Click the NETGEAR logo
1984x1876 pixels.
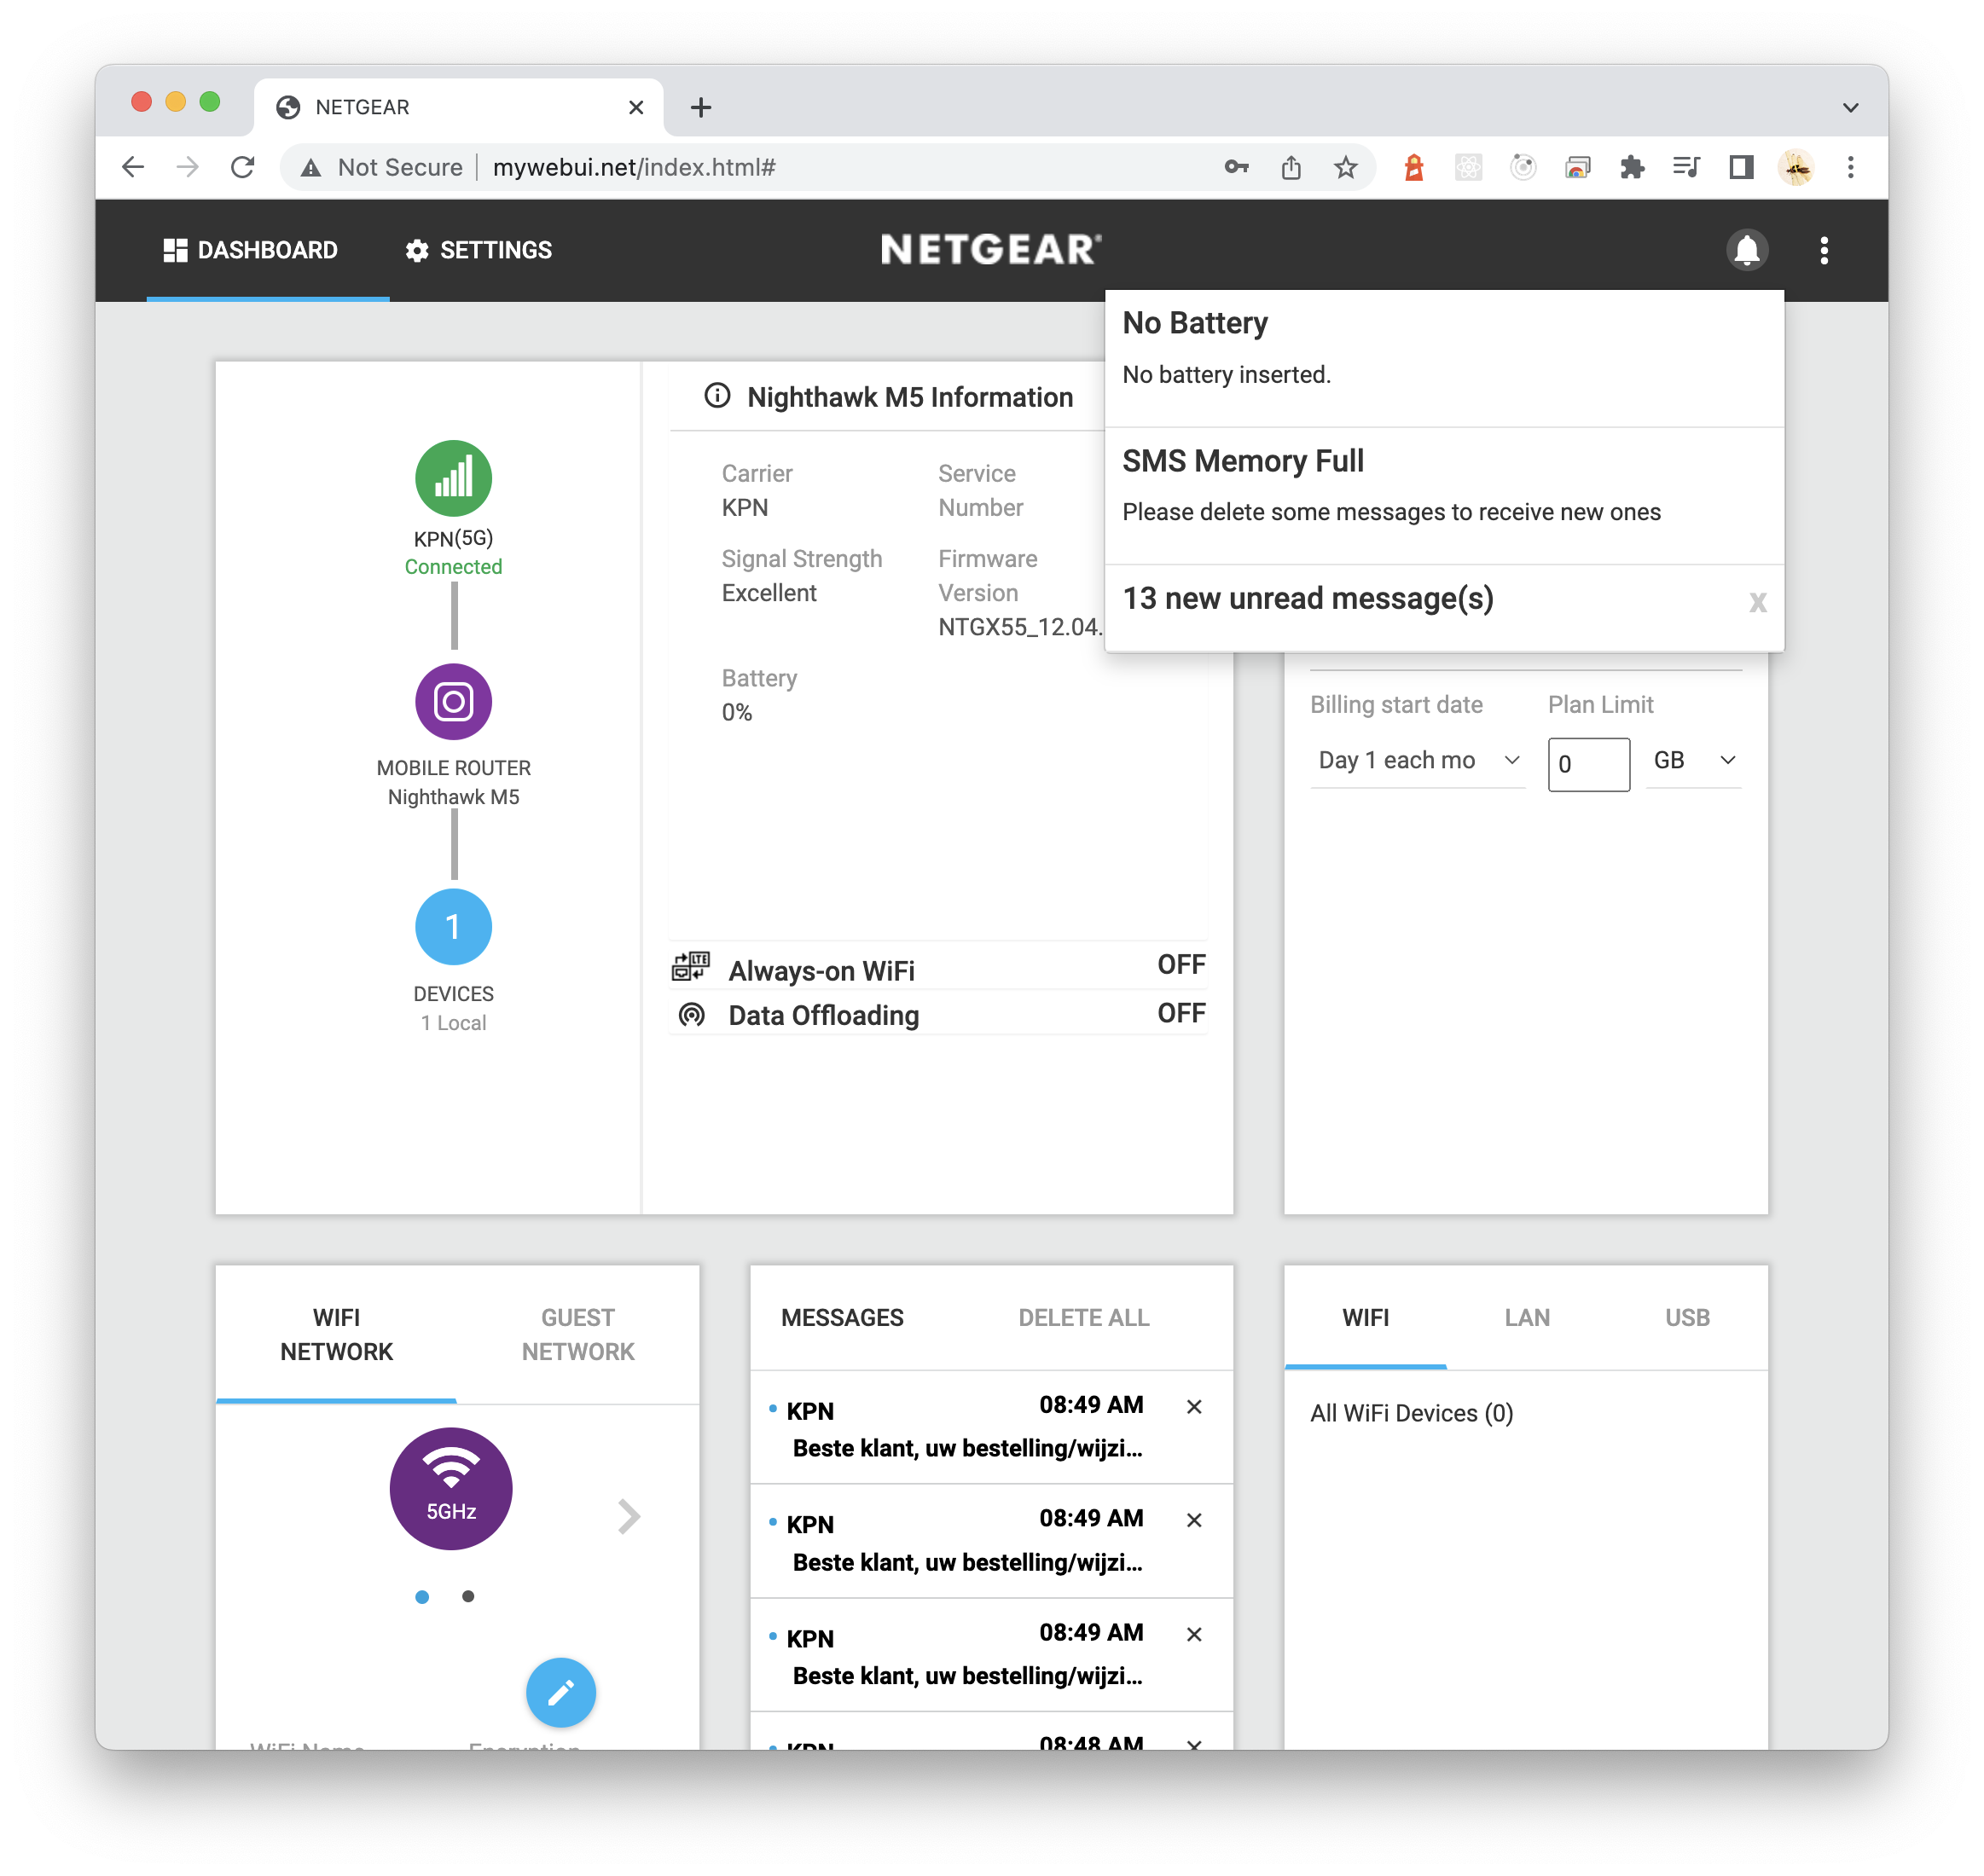pos(990,249)
